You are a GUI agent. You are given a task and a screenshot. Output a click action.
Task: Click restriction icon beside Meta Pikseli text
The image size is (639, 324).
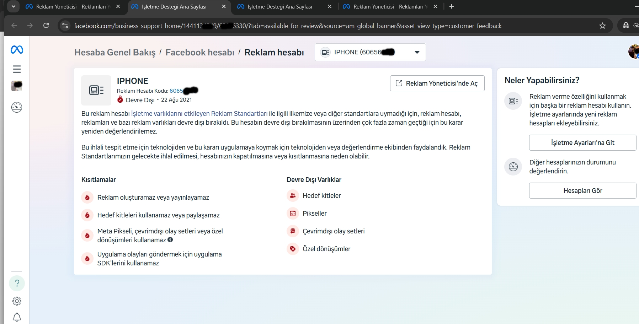pos(87,235)
